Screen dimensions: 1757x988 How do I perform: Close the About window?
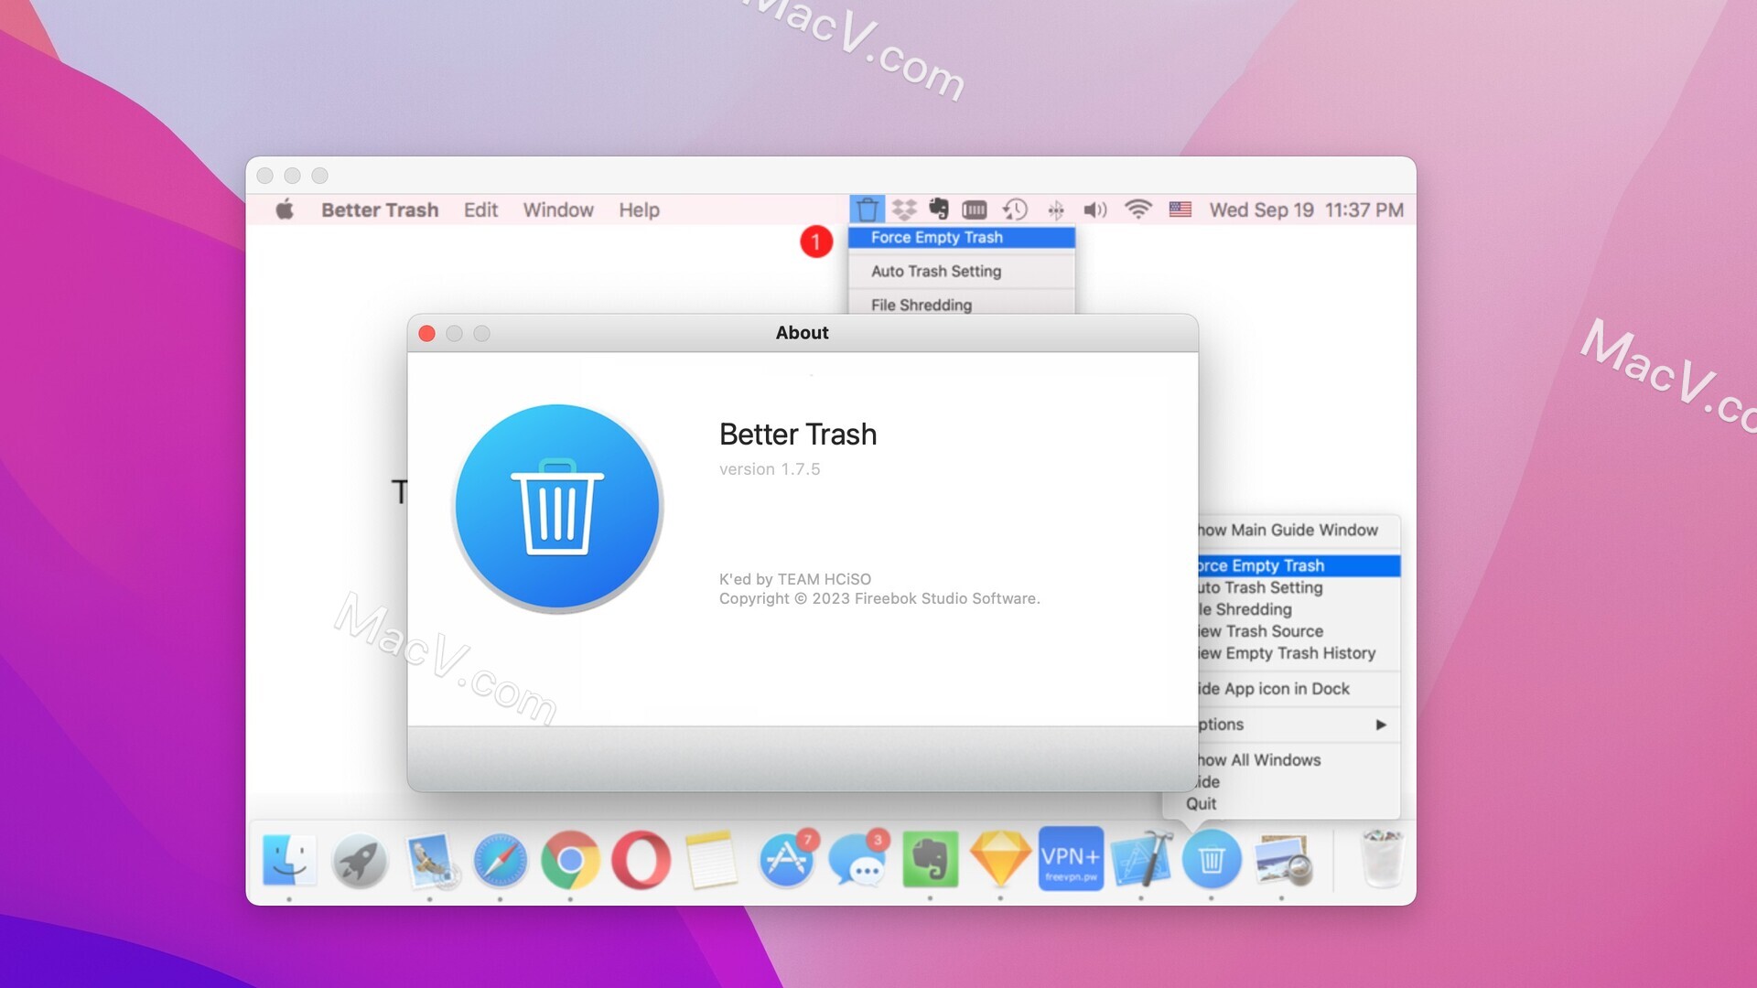pos(426,333)
